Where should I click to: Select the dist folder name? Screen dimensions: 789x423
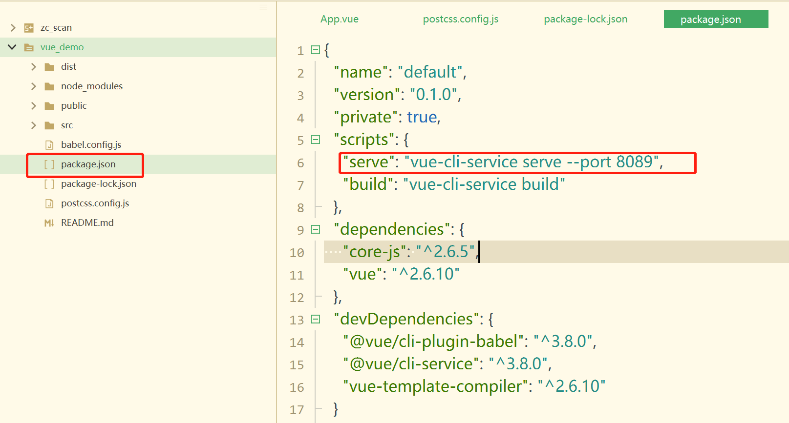pos(68,66)
